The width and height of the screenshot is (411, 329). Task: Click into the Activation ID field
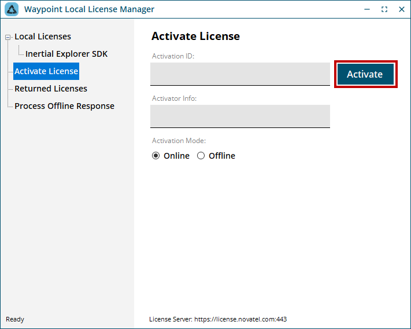click(240, 74)
